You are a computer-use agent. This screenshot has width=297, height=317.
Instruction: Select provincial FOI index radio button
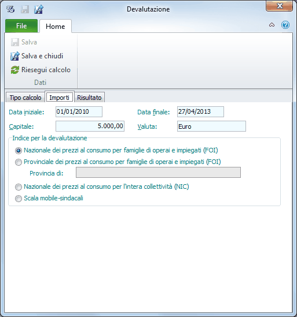[19, 162]
